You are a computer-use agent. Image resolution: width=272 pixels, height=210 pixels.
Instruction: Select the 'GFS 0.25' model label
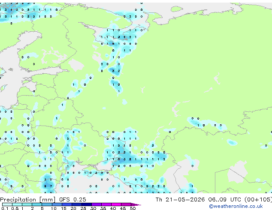point(73,200)
